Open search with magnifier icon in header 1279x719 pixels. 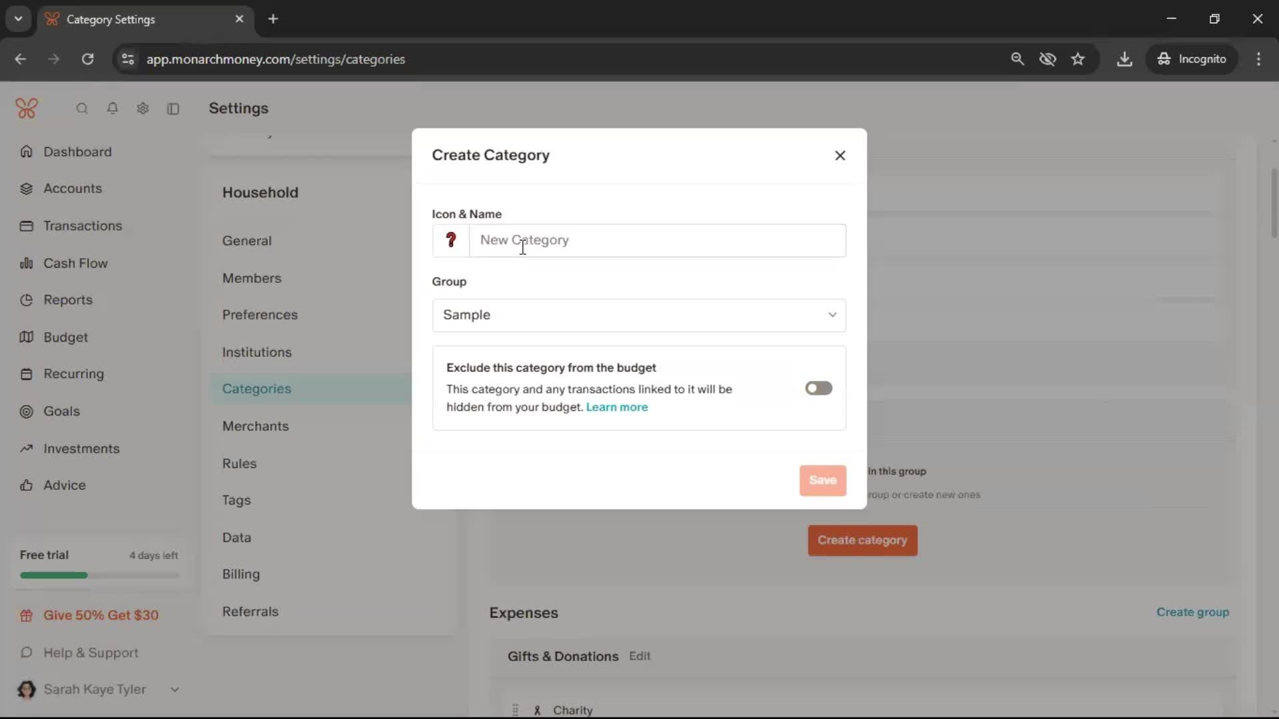[82, 109]
